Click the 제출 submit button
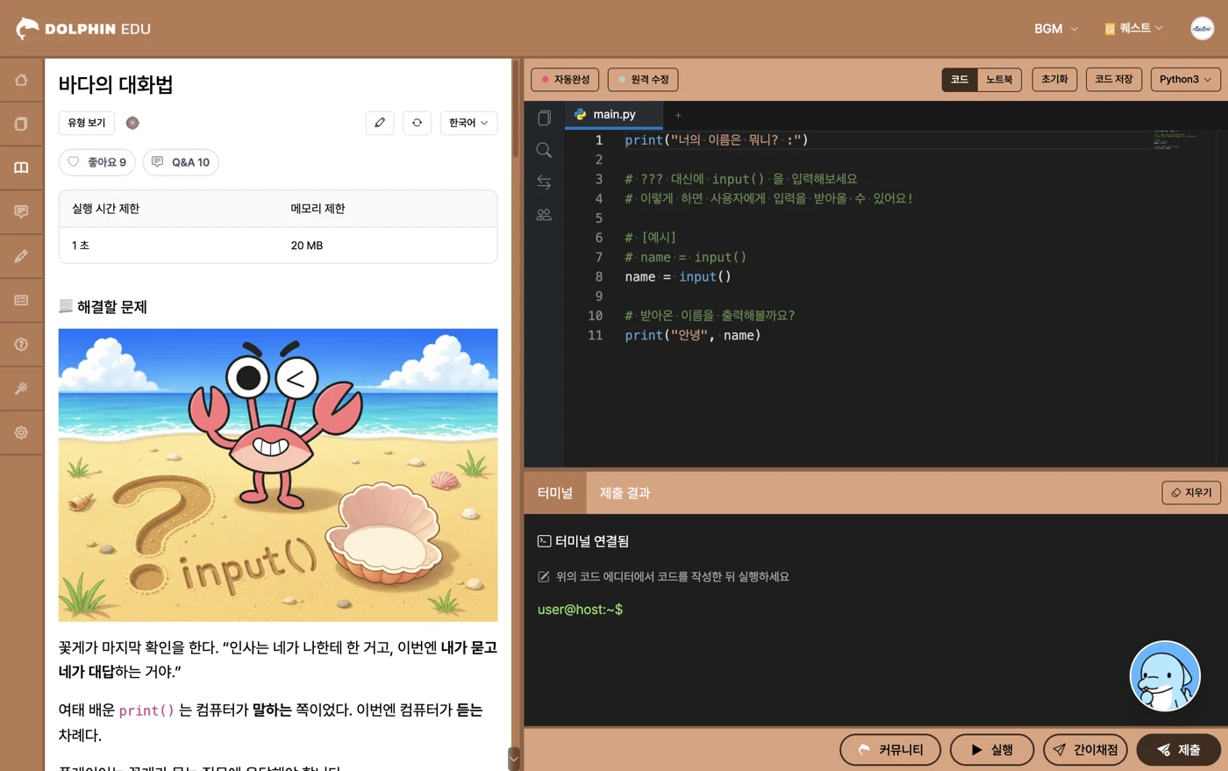Screen dimensions: 1228x771 coord(1178,750)
